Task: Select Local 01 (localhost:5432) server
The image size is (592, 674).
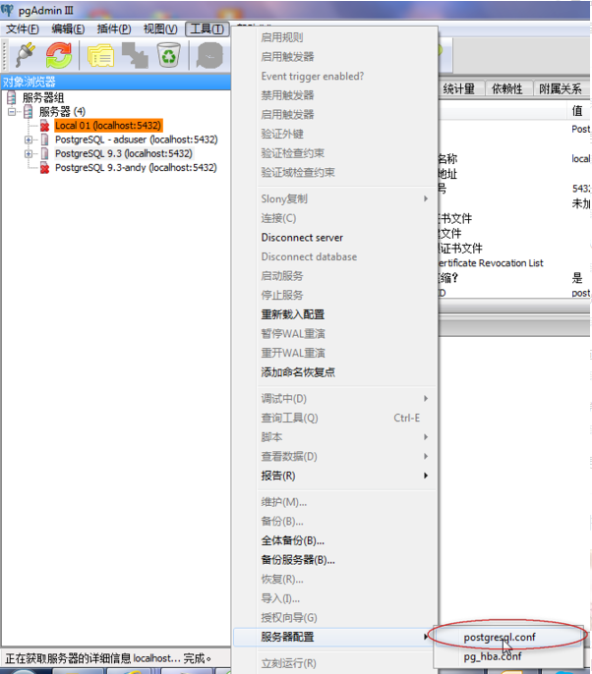Action: tap(108, 126)
